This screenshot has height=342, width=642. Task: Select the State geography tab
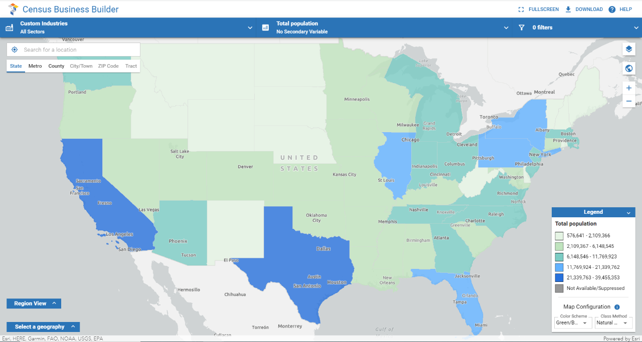point(16,66)
